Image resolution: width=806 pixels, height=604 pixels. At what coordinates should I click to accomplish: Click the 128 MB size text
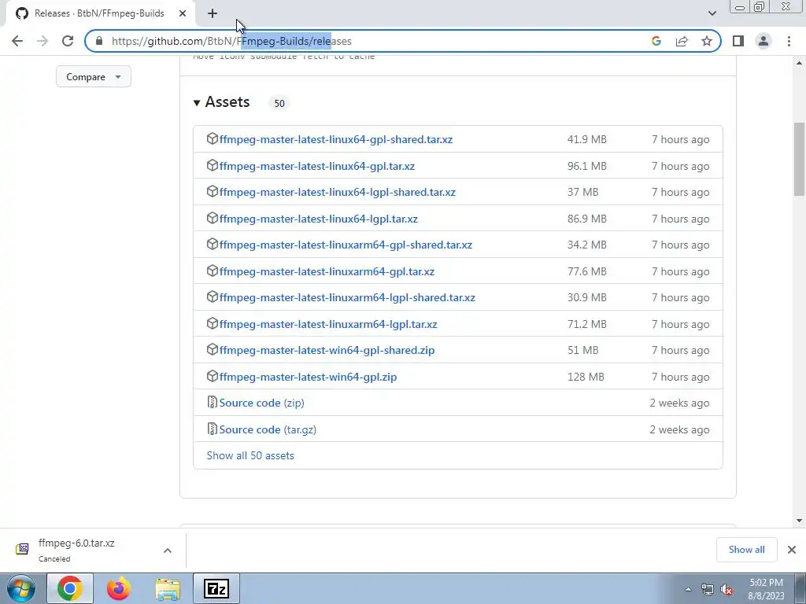[586, 377]
